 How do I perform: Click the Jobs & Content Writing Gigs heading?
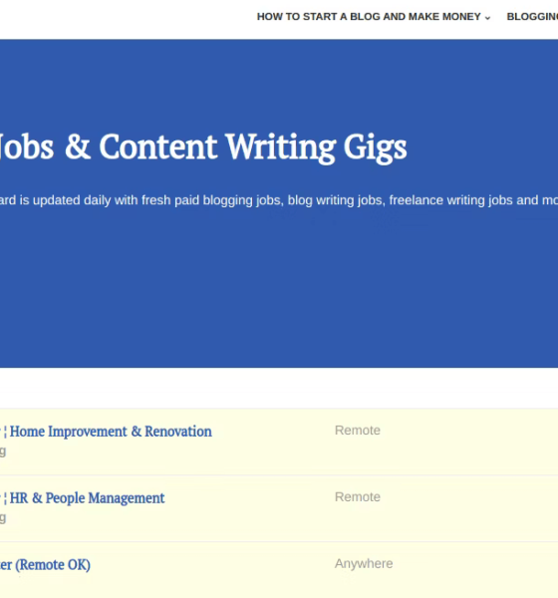point(203,148)
